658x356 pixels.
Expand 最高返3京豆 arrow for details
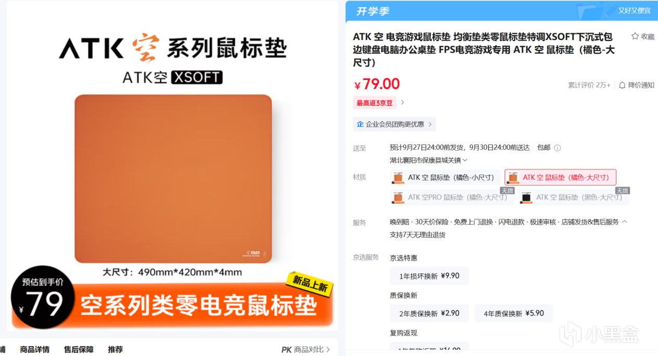click(402, 103)
